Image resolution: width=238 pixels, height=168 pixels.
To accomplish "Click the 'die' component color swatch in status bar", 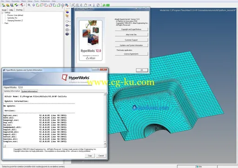I will (x=198, y=167).
